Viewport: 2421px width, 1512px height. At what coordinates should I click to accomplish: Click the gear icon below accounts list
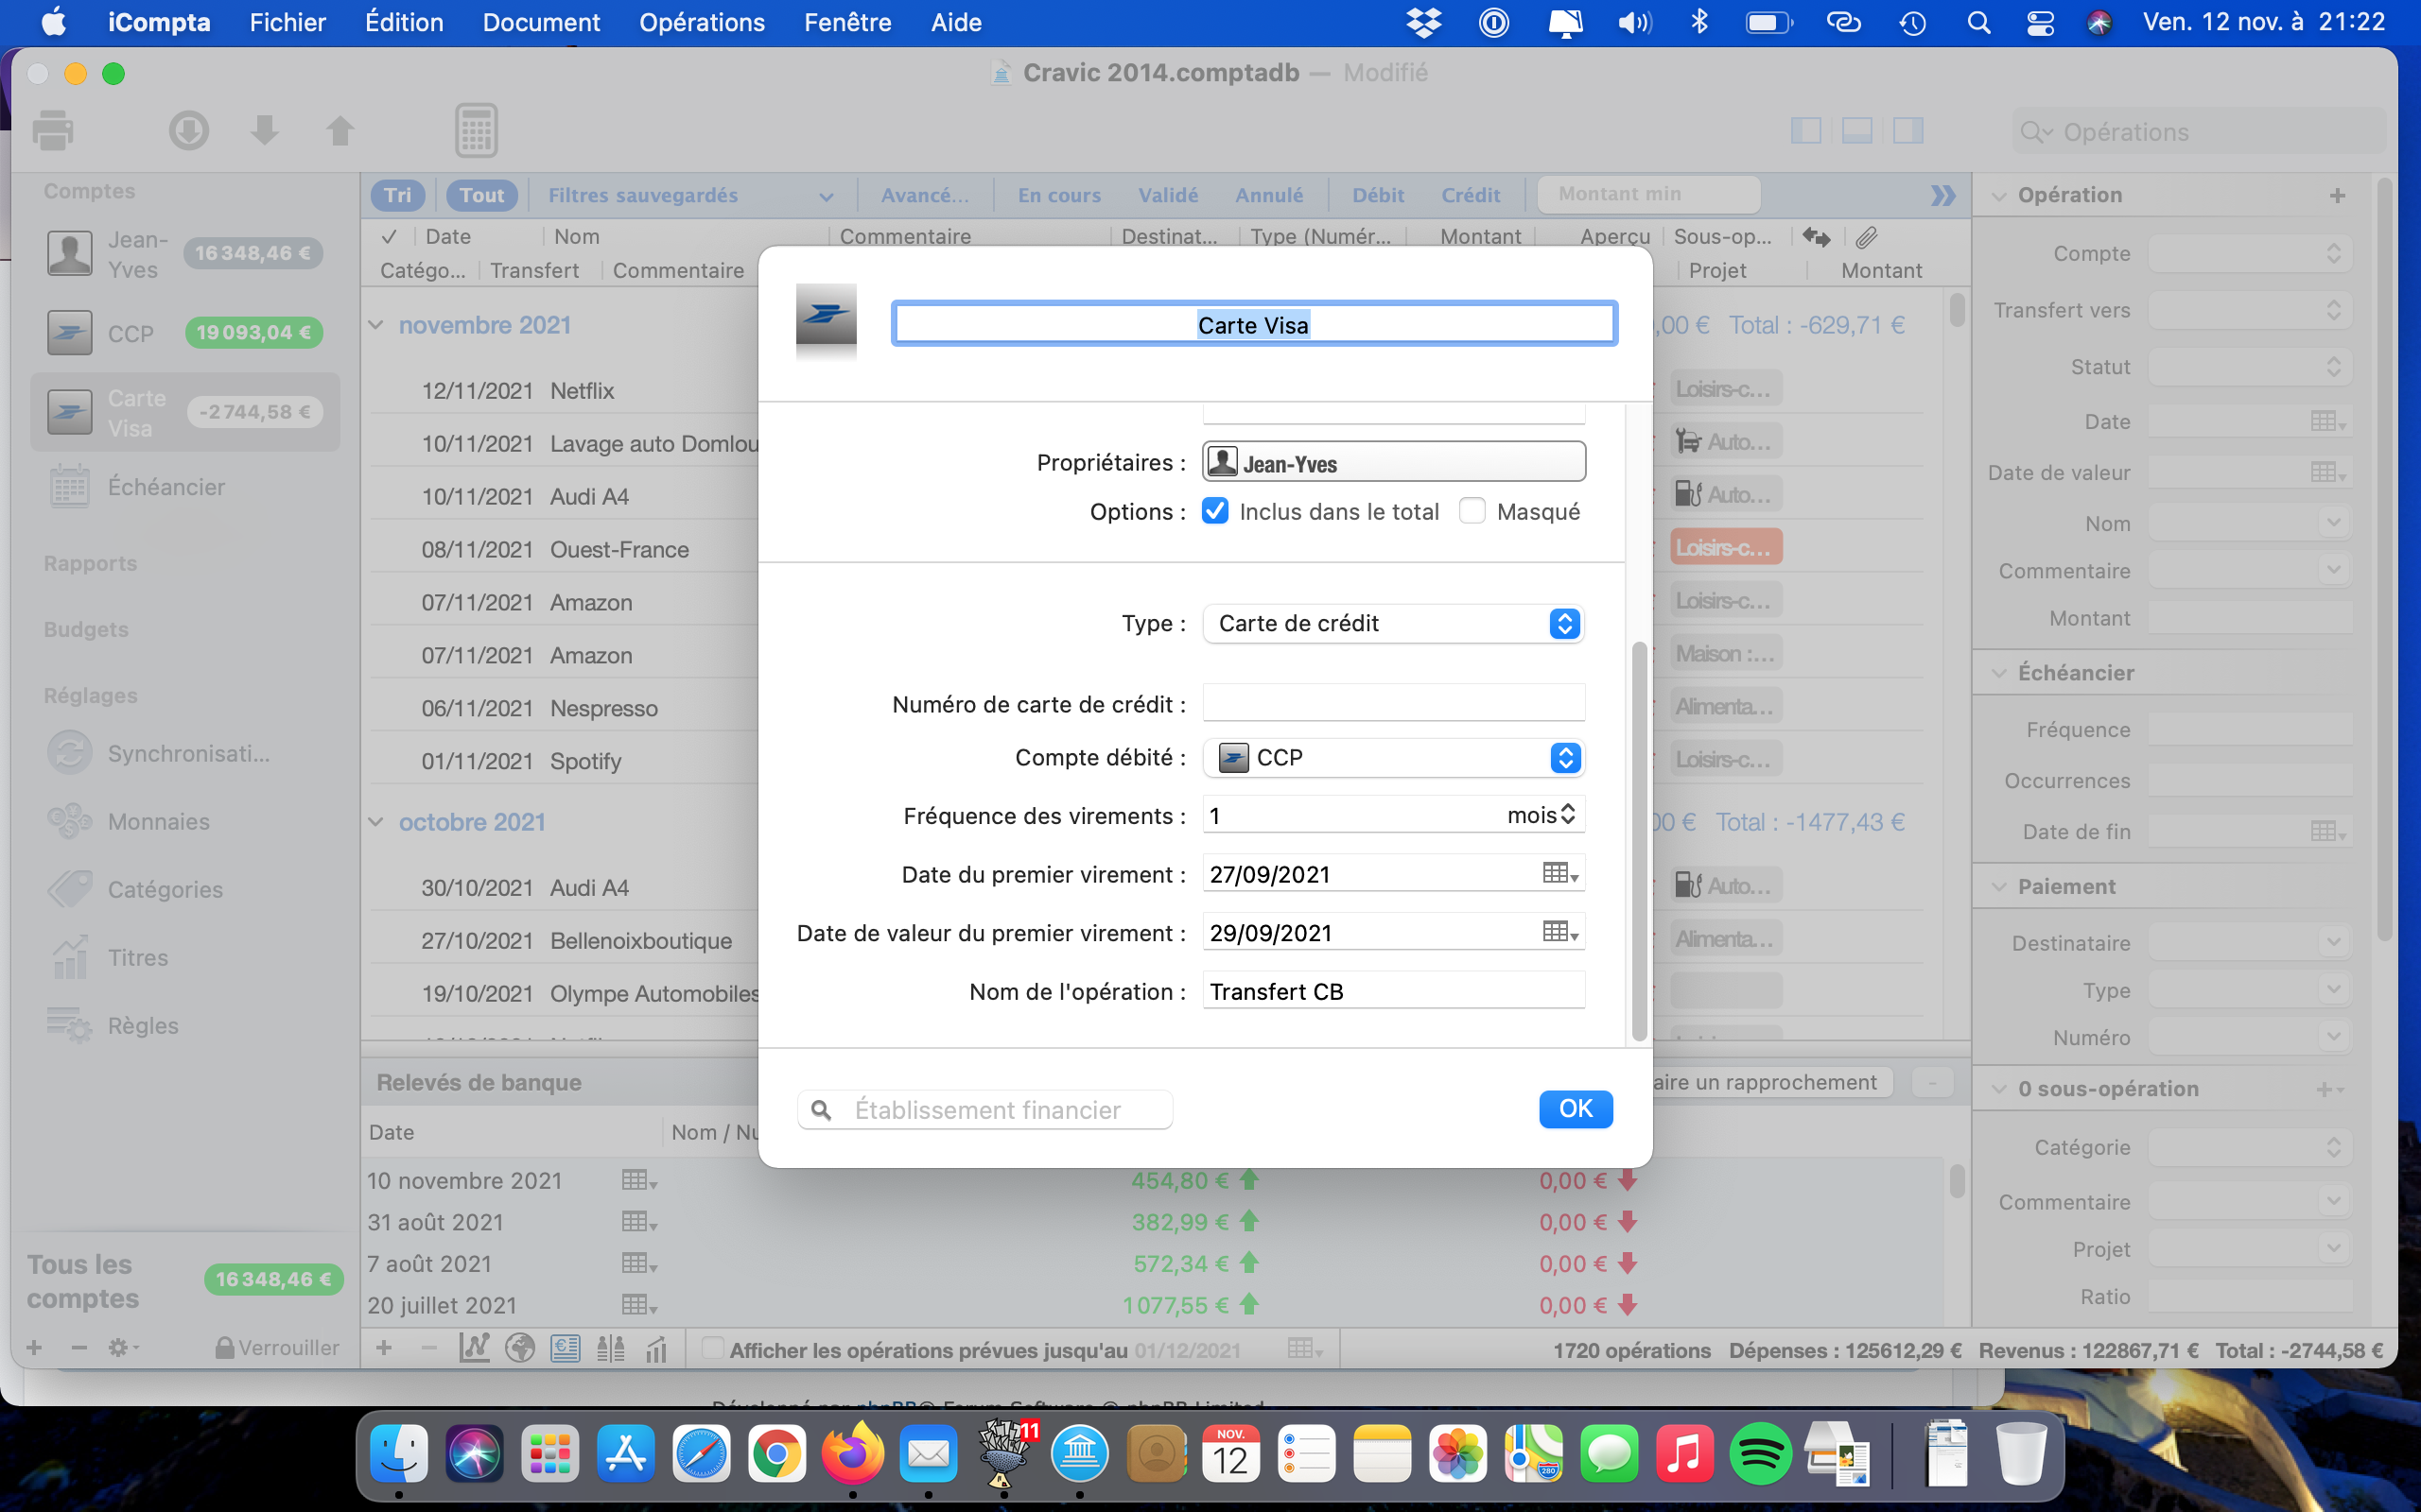tap(121, 1347)
